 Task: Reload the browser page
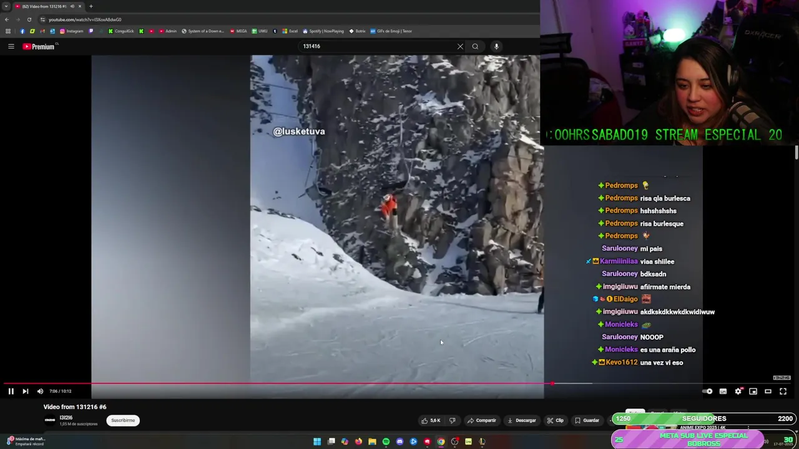29,19
